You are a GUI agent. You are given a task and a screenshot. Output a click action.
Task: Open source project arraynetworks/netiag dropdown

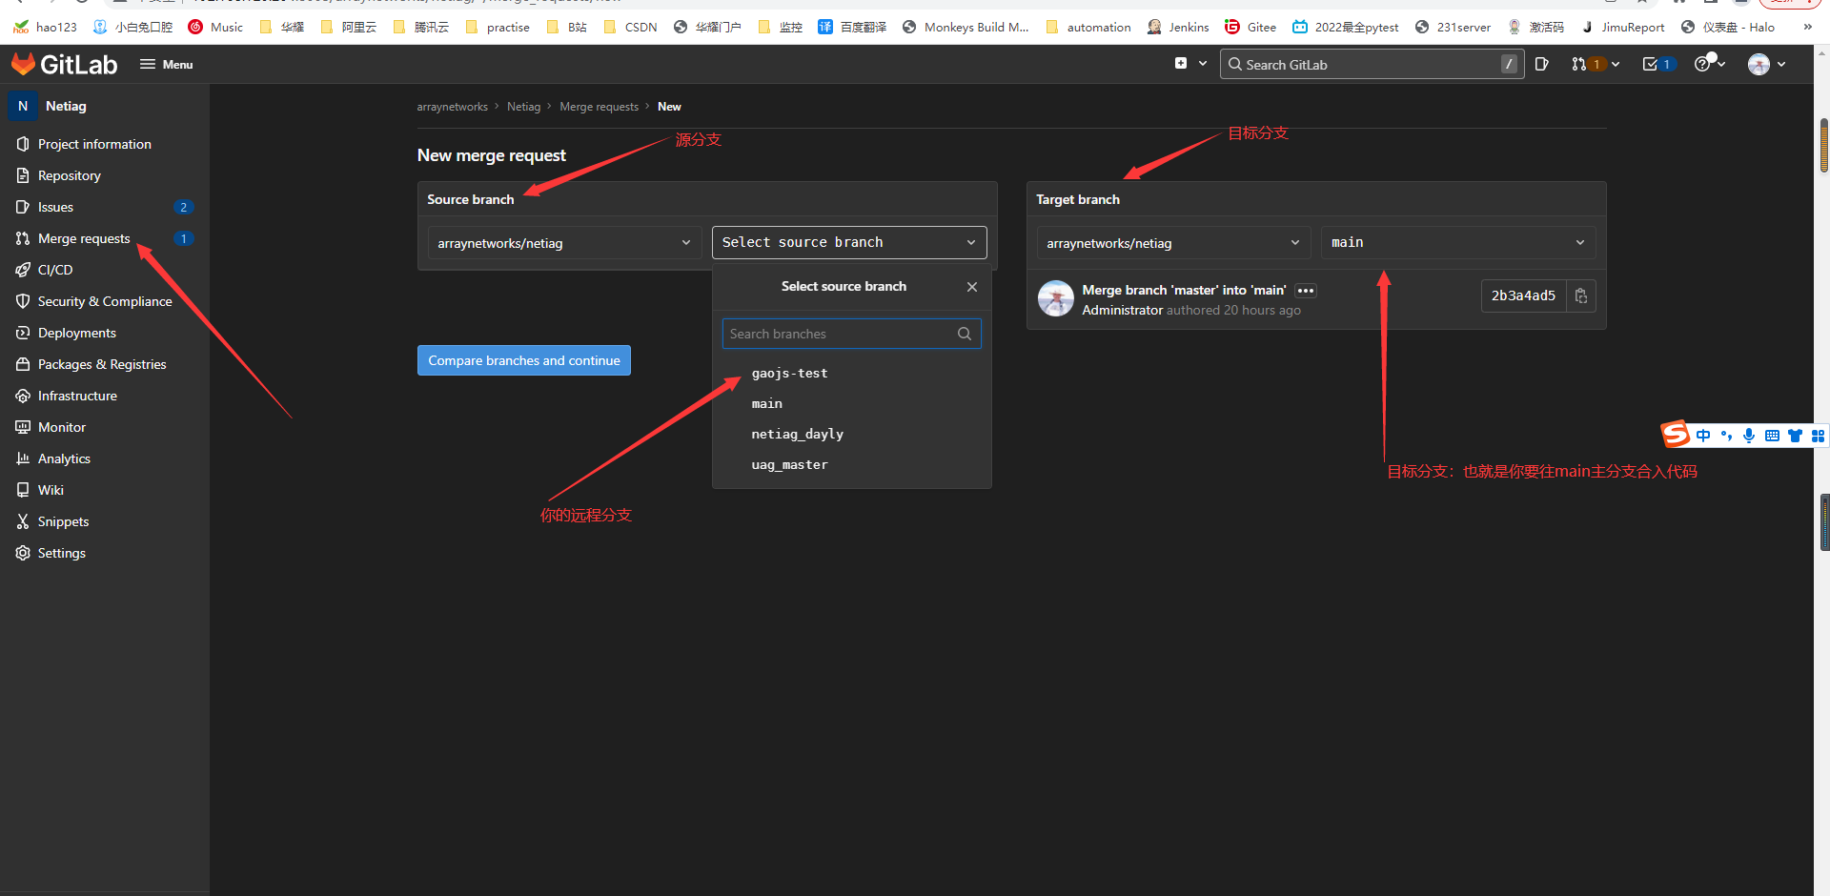564,243
